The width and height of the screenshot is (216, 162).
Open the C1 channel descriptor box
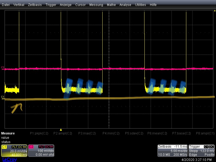(x=14, y=151)
